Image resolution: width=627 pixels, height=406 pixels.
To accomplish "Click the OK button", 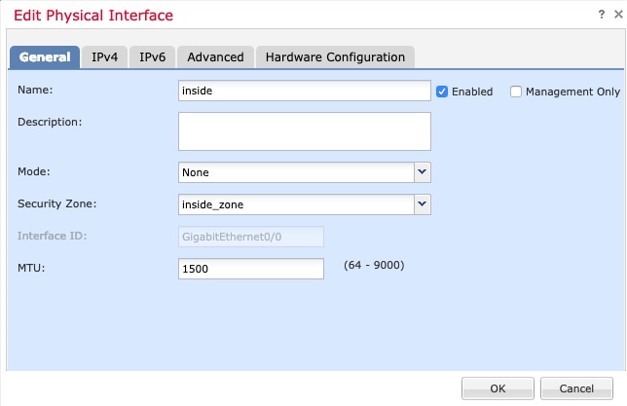I will click(x=498, y=388).
